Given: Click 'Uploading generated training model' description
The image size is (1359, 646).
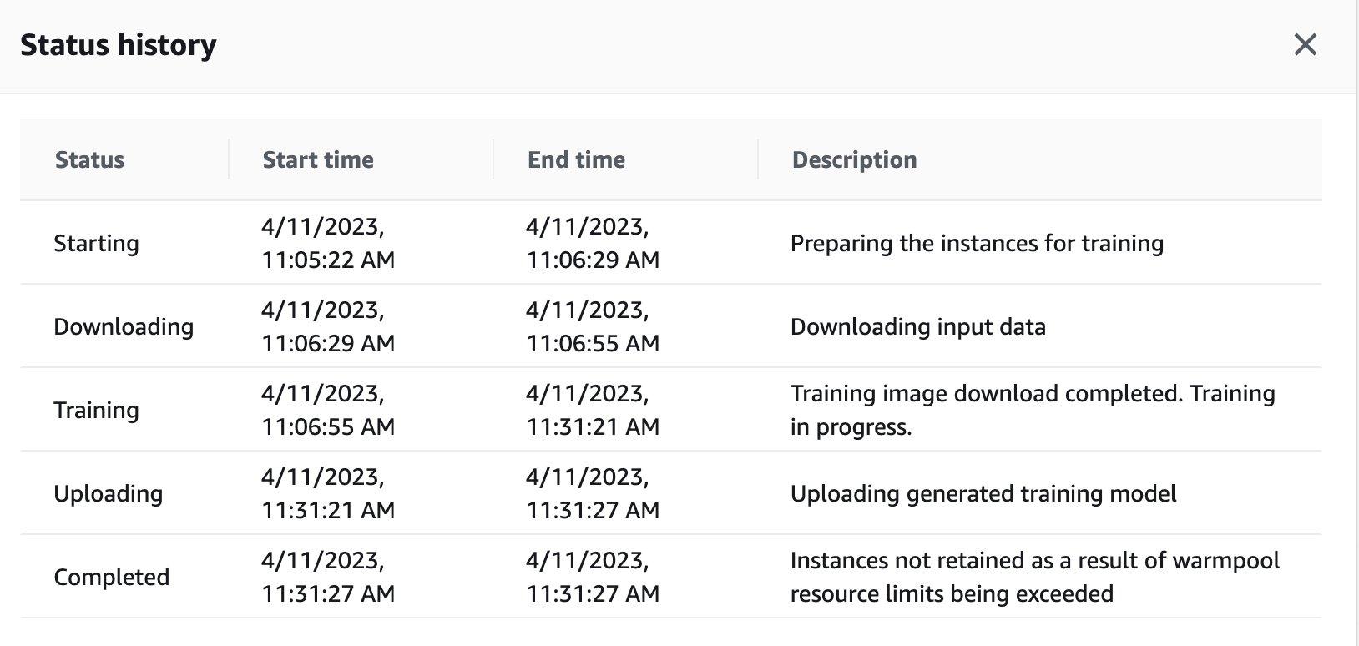Looking at the screenshot, I should tap(983, 493).
